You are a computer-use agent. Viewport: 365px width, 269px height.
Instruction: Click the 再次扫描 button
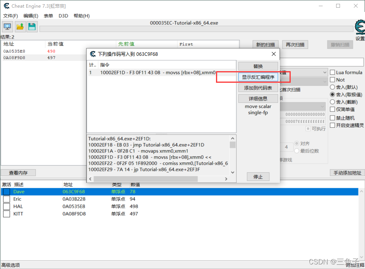(x=295, y=44)
